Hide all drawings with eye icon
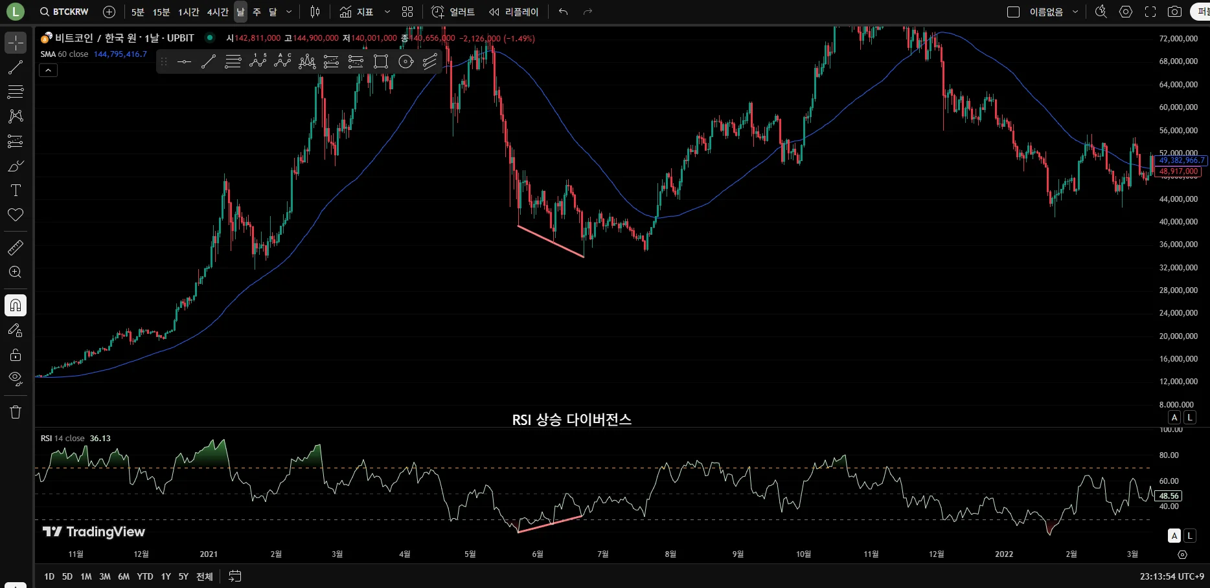 click(16, 379)
